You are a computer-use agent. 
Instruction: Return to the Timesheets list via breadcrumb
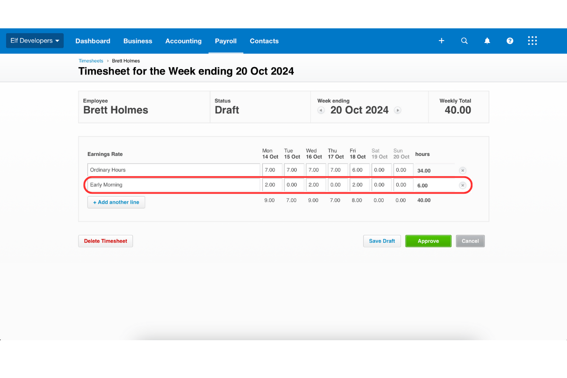coord(91,60)
